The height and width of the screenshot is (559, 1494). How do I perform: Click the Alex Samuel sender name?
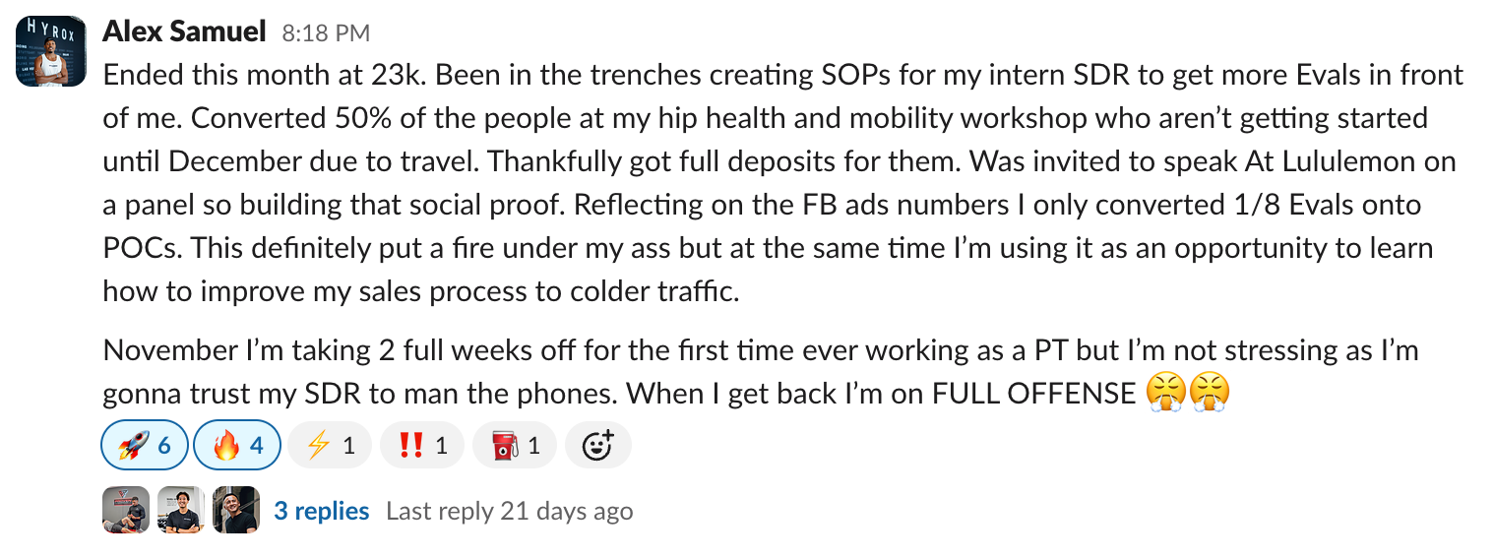click(184, 31)
